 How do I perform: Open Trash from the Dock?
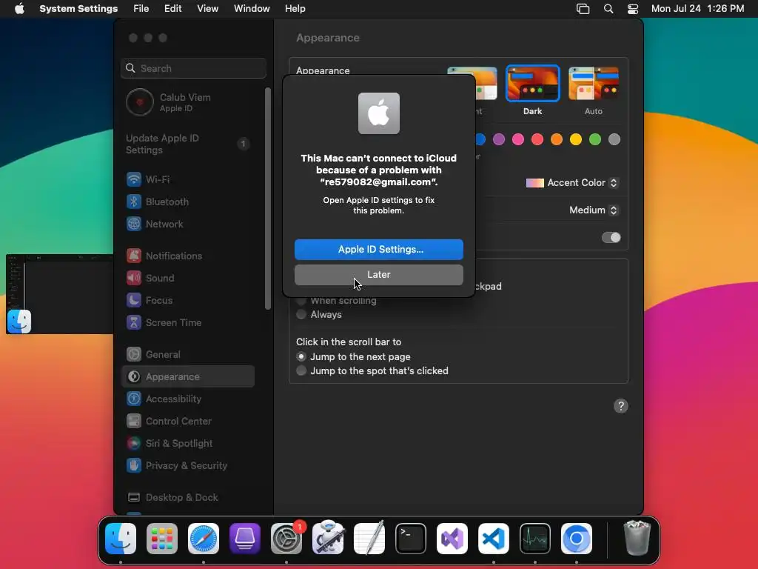(637, 538)
